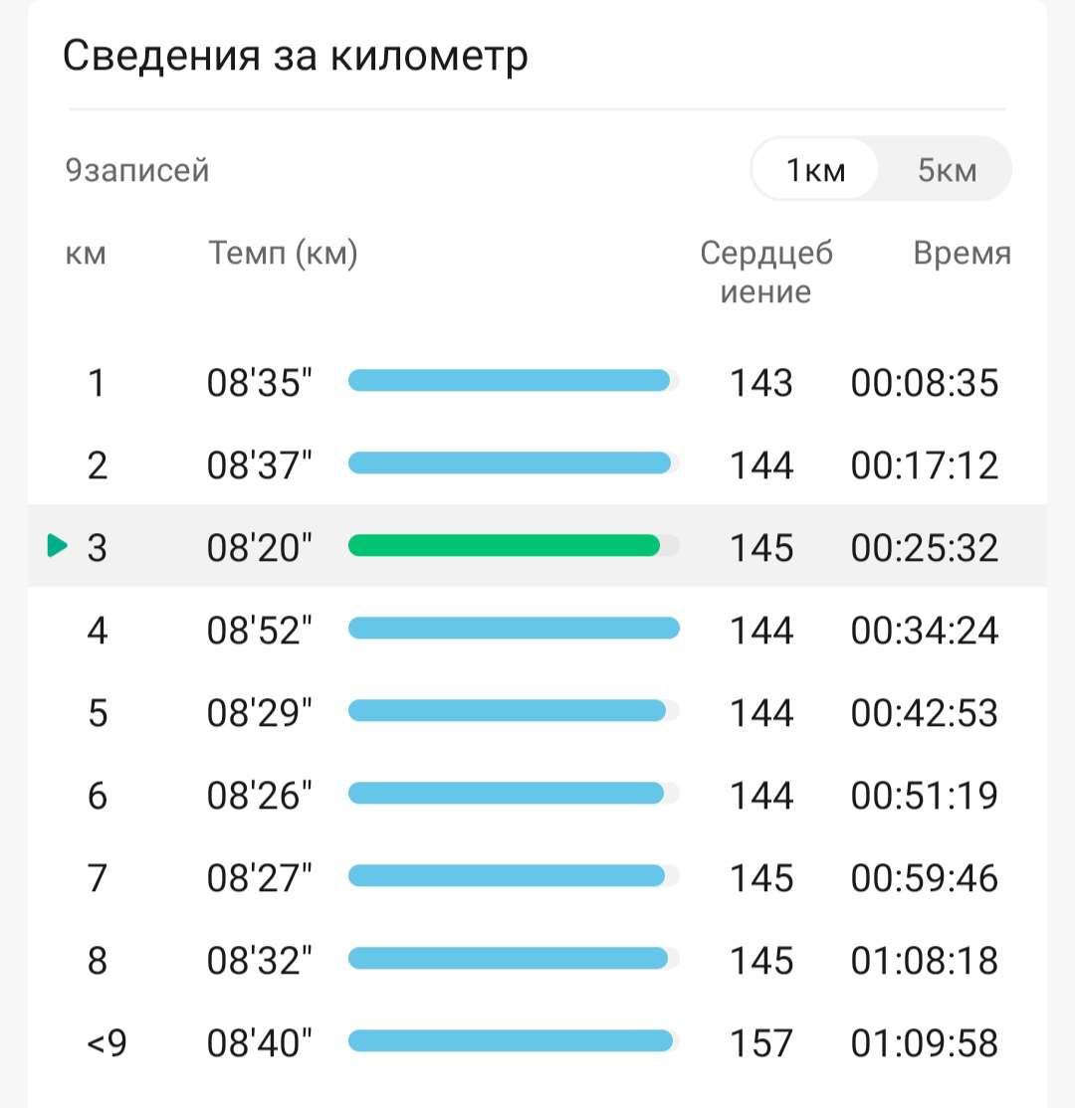This screenshot has width=1075, height=1108.
Task: Tap the 9записей records count label
Action: (x=137, y=170)
